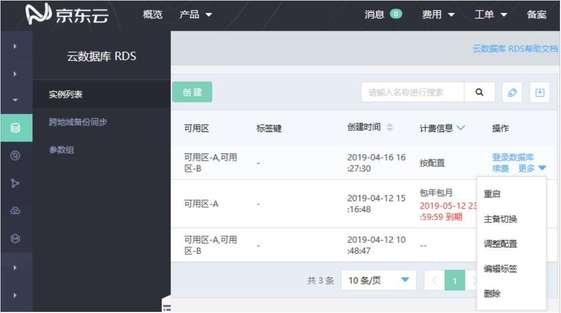The width and height of the screenshot is (561, 313).
Task: Click the 2019-04-12 15:16:48 creation time
Action: tap(376, 203)
